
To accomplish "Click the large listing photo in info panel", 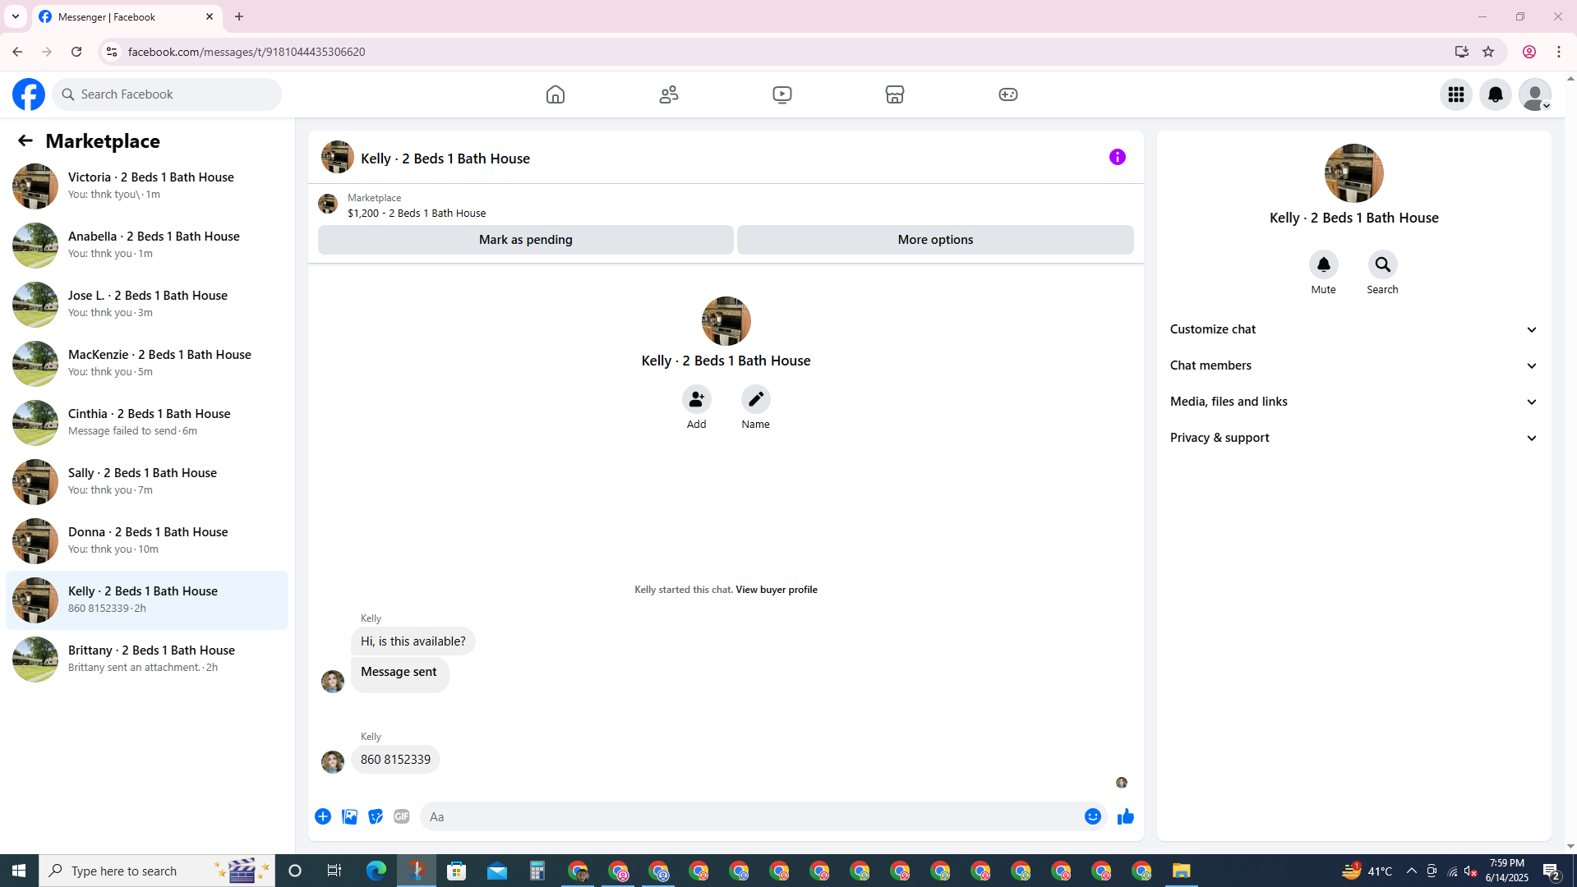I will [1354, 173].
